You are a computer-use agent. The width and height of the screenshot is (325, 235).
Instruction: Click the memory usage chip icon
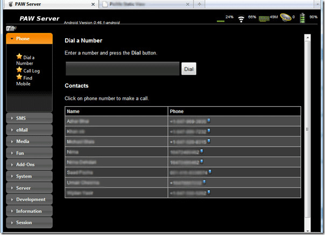click(x=264, y=19)
